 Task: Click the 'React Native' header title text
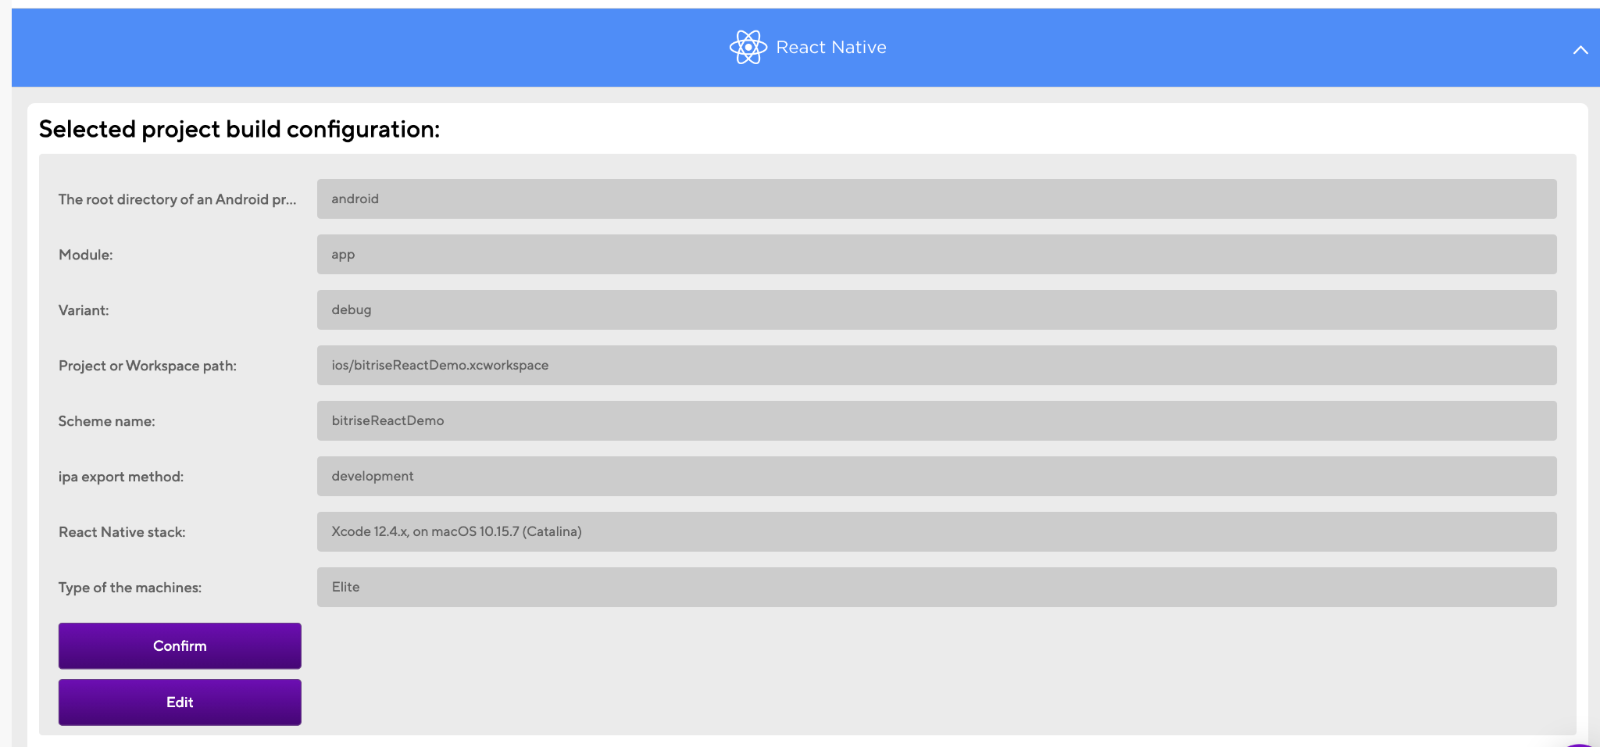coord(831,48)
